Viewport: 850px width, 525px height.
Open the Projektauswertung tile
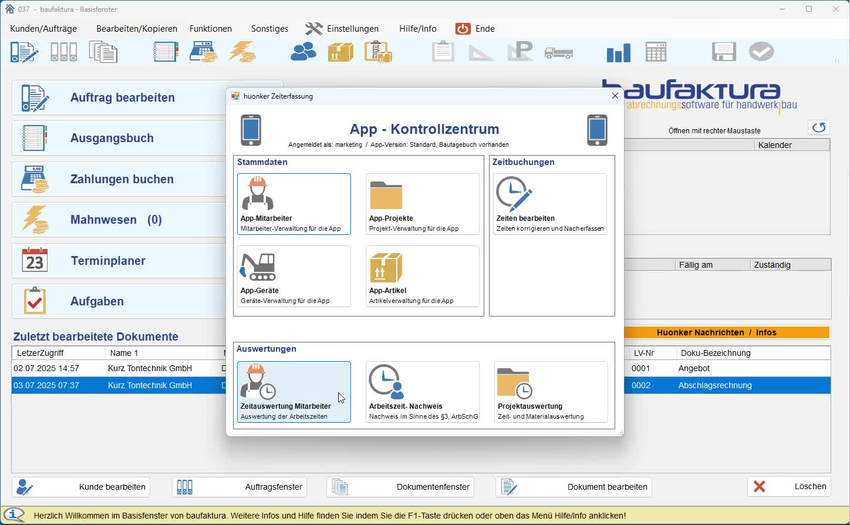(x=551, y=392)
